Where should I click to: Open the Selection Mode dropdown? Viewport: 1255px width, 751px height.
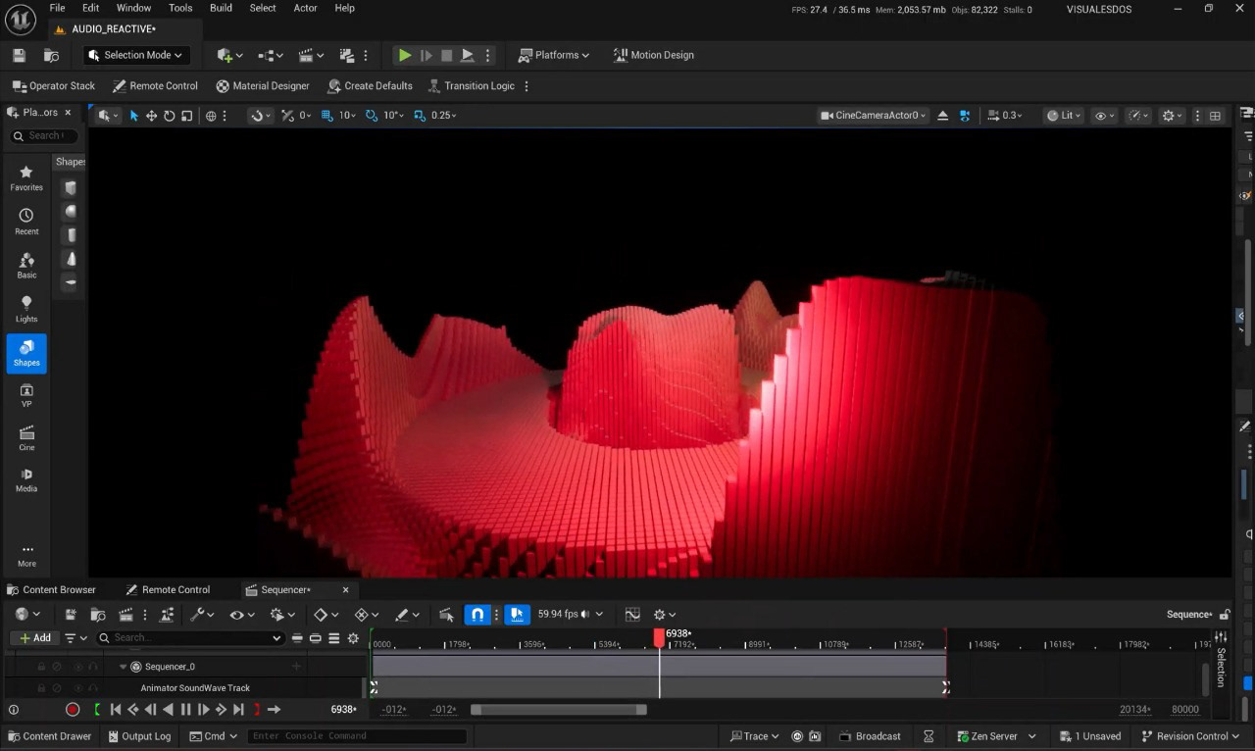(x=135, y=55)
